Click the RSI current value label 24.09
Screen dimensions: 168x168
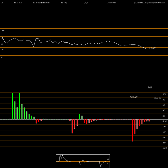pyautogui.click(x=152, y=48)
